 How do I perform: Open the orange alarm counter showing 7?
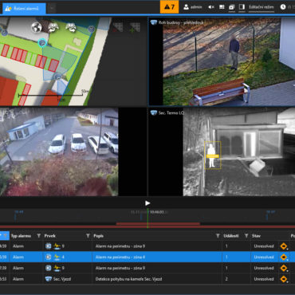169,7
